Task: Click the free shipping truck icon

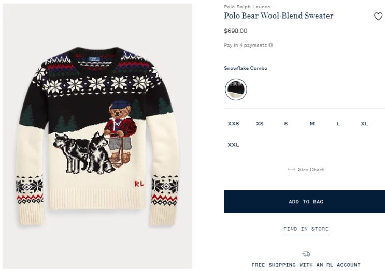Action: coord(306,254)
